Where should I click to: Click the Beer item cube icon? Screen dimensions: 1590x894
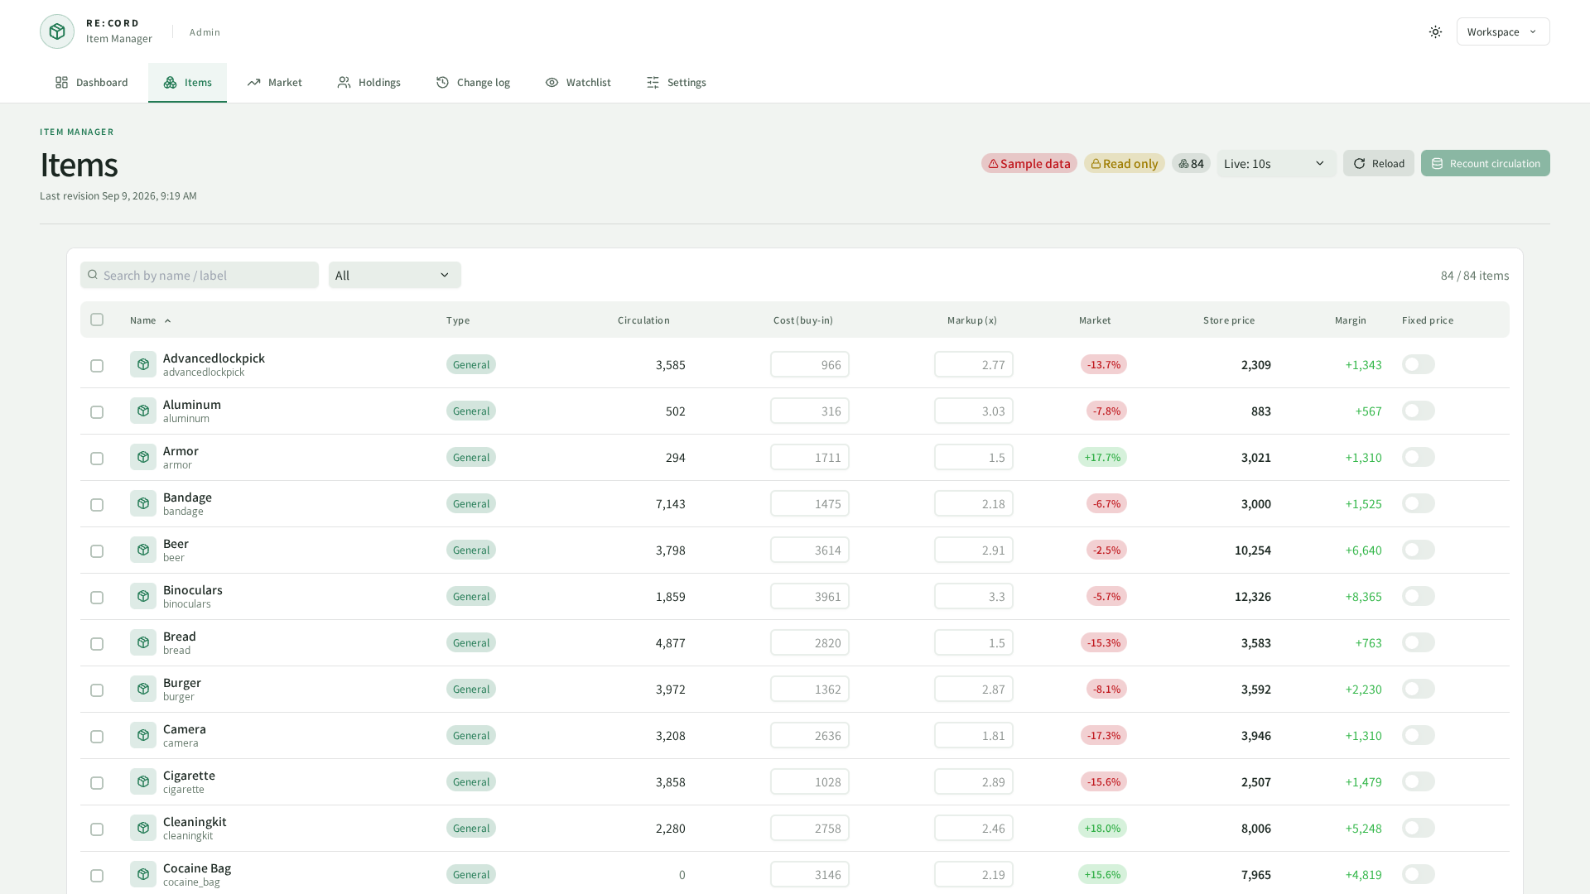point(143,550)
